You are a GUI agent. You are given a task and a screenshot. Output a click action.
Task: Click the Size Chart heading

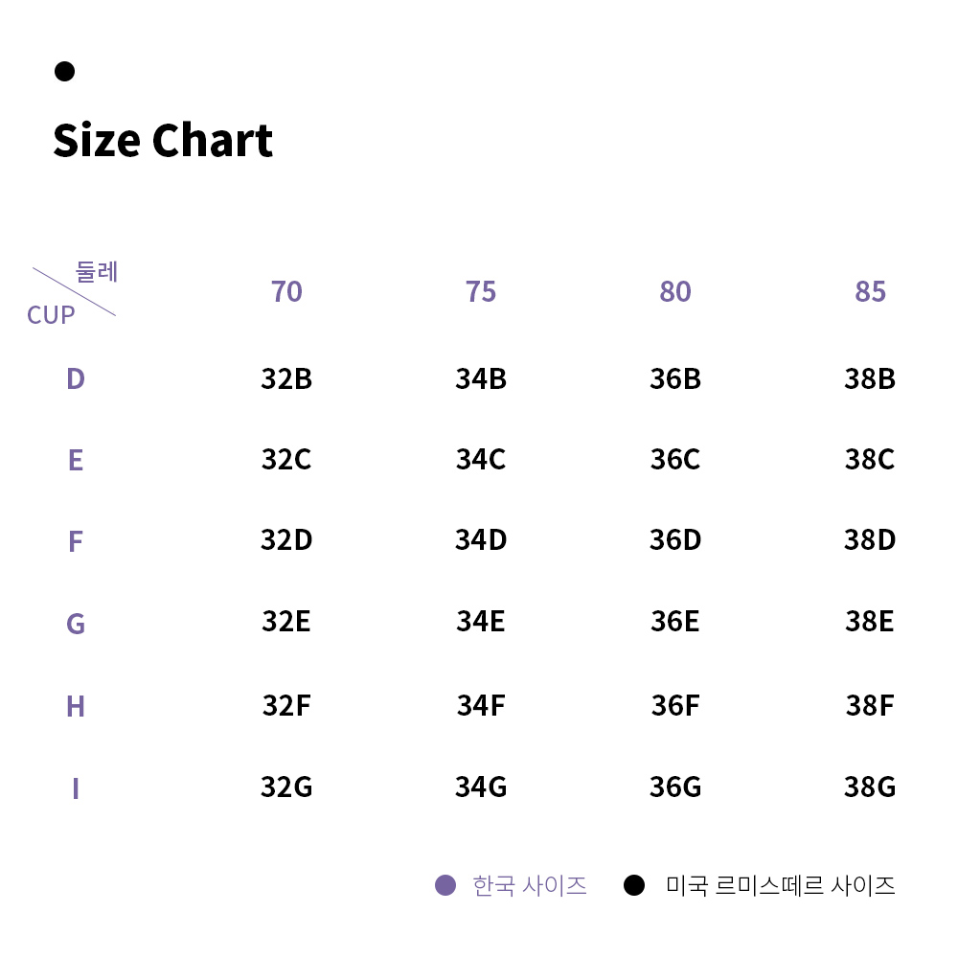tap(163, 141)
